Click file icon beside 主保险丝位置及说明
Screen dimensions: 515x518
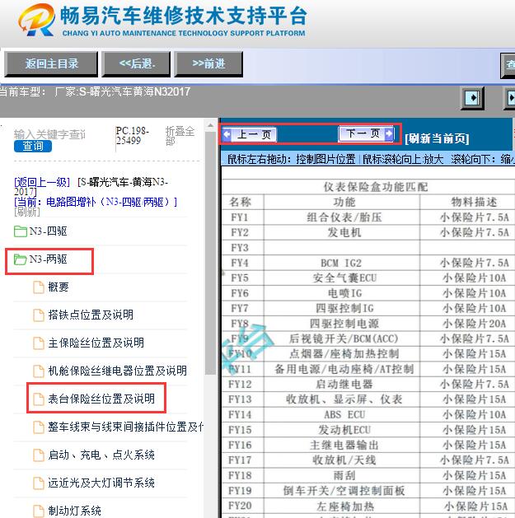pos(39,343)
